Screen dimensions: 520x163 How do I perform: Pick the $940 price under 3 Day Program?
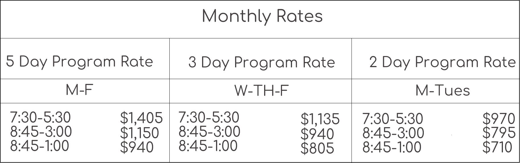click(317, 134)
